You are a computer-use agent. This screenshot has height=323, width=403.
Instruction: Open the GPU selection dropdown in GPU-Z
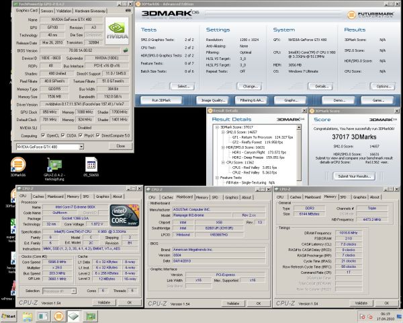[x=81, y=147]
